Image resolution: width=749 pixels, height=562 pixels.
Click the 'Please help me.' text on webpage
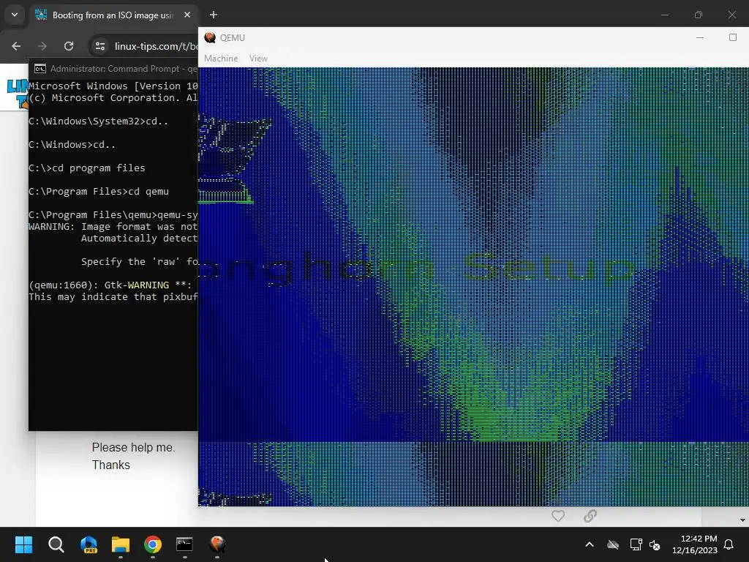[133, 448]
